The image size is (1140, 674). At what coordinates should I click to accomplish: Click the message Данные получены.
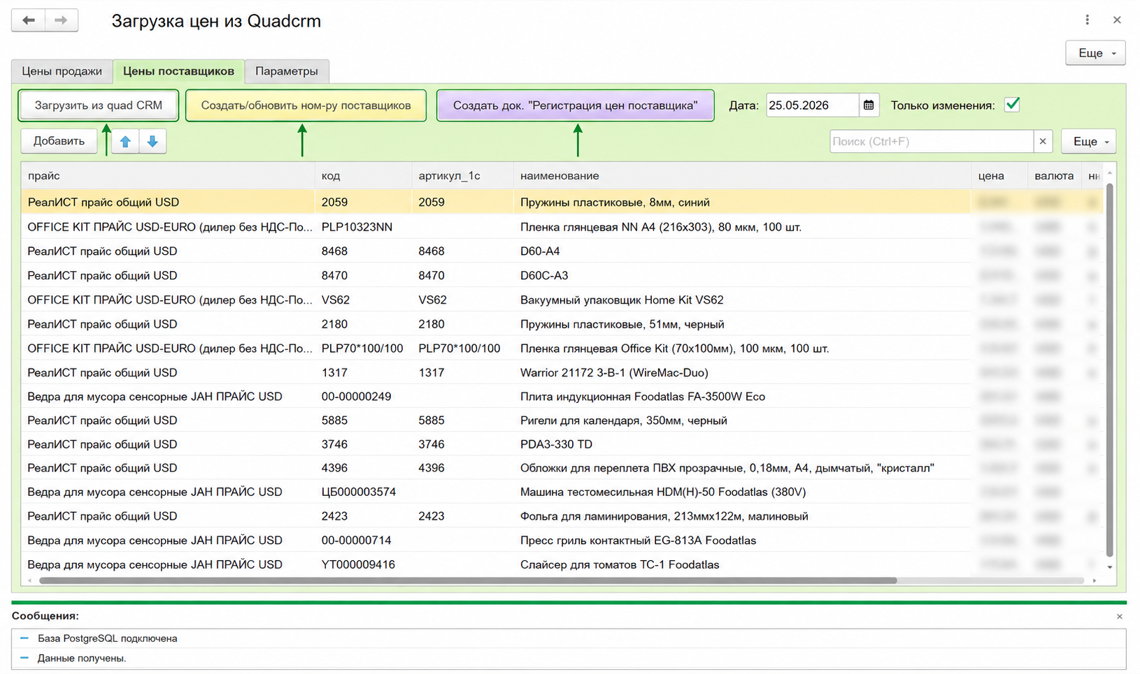point(82,658)
